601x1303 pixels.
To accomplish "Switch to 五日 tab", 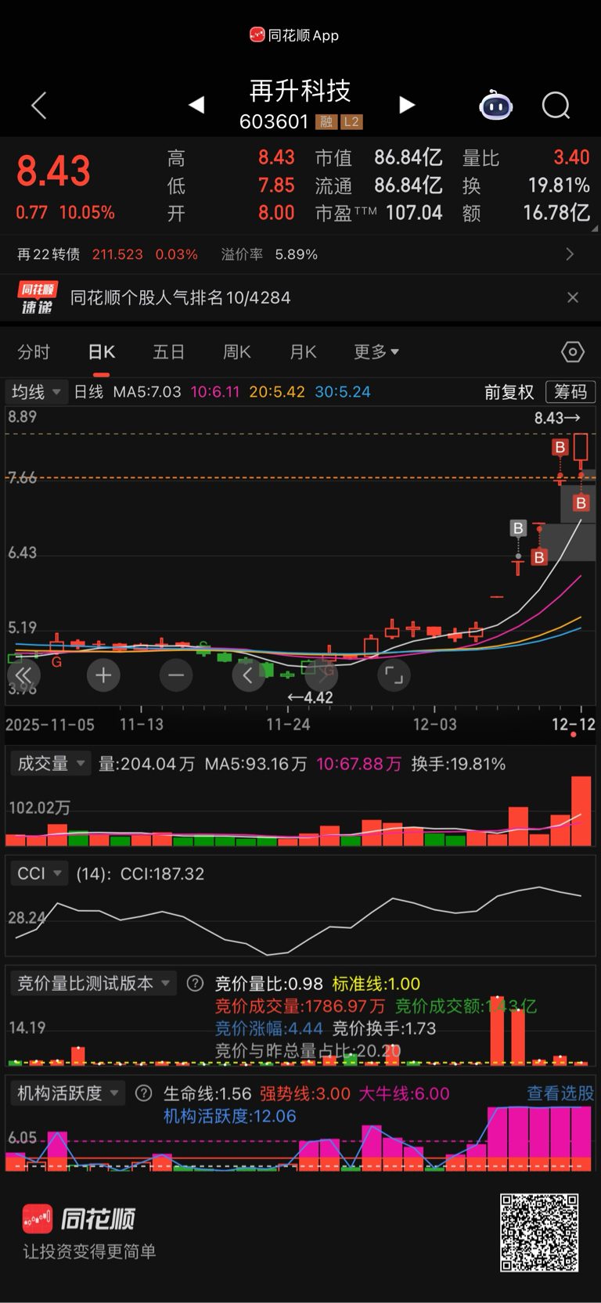I will [x=168, y=352].
